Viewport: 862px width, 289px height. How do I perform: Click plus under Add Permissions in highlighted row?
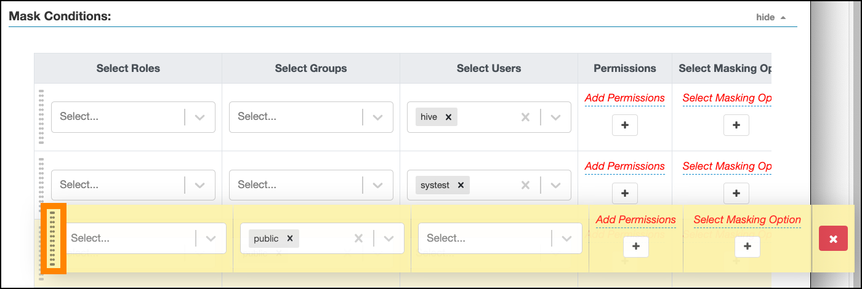coord(635,247)
